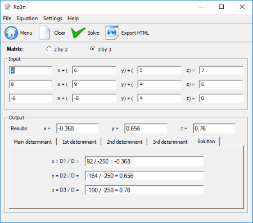Focus third row z coefficient field containing 4
The width and height of the screenshot is (253, 223).
[159, 98]
